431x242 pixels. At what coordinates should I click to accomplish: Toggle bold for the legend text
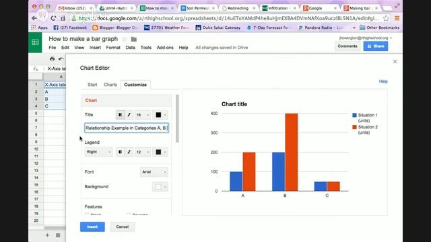pos(120,152)
